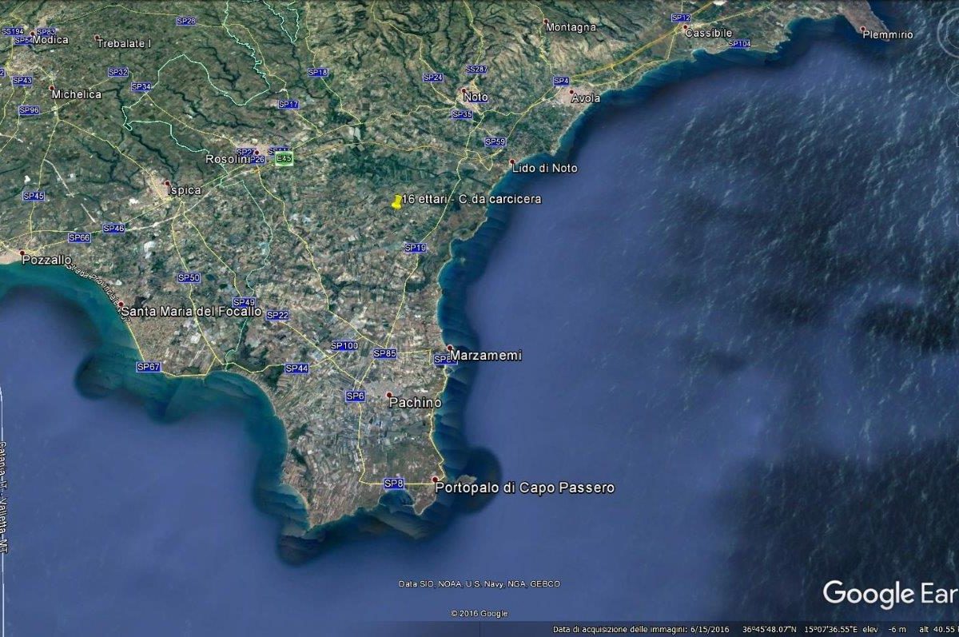This screenshot has width=959, height=637.
Task: Select the Avola town label
Action: (x=585, y=98)
